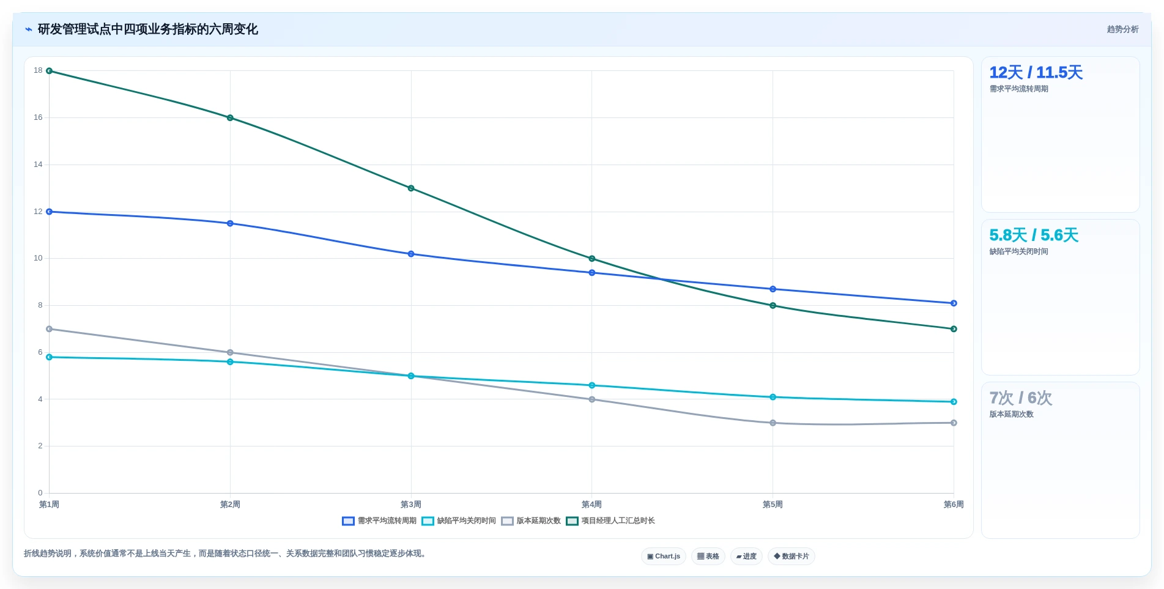Click the 进度 tag chip

pyautogui.click(x=746, y=557)
